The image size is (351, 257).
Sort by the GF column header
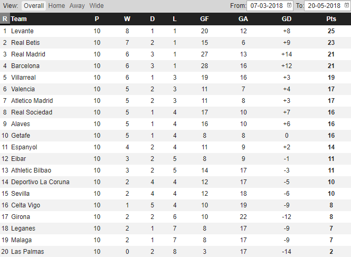(204, 19)
